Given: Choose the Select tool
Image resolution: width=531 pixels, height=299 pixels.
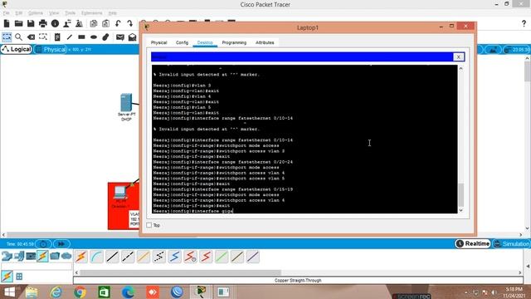Looking at the screenshot, I should coord(7,37).
